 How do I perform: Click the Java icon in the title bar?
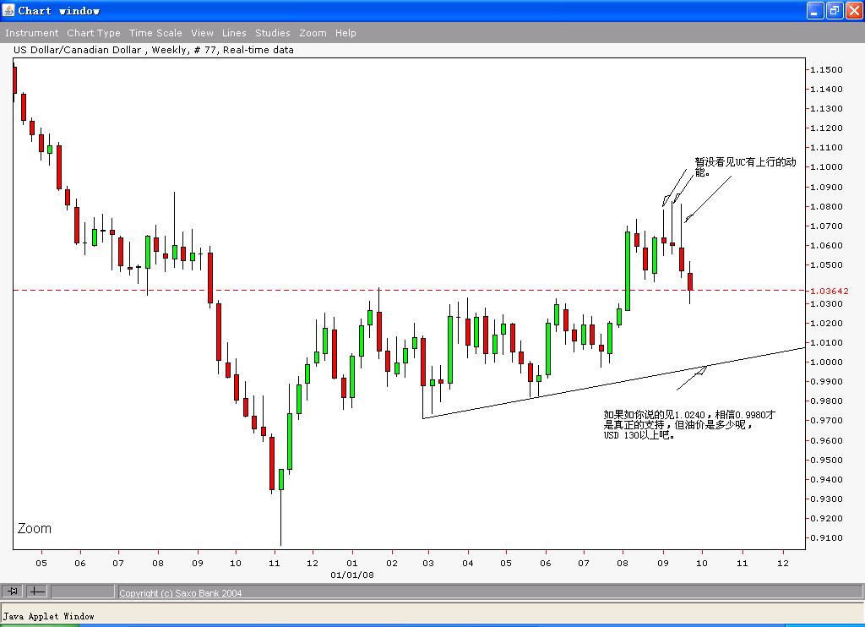pyautogui.click(x=8, y=10)
